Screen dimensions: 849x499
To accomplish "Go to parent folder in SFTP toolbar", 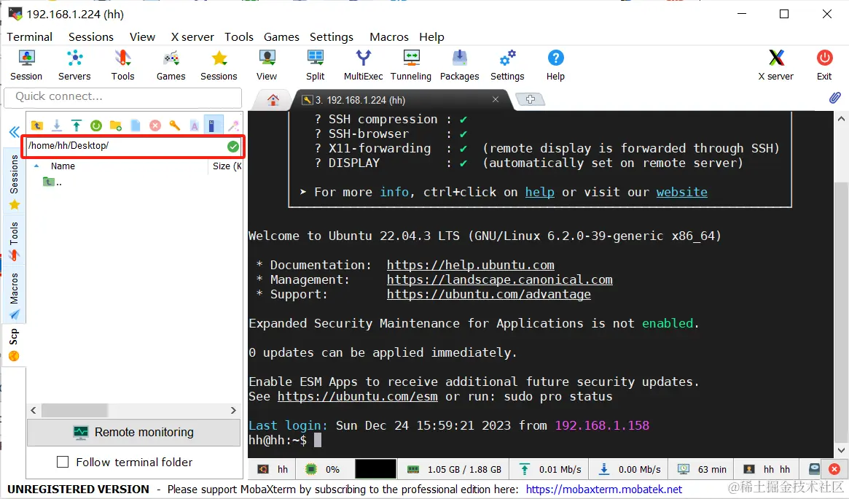I will click(x=37, y=125).
